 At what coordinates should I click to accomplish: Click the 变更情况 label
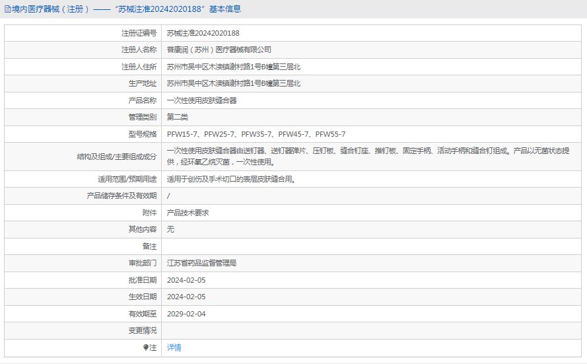coord(143,330)
